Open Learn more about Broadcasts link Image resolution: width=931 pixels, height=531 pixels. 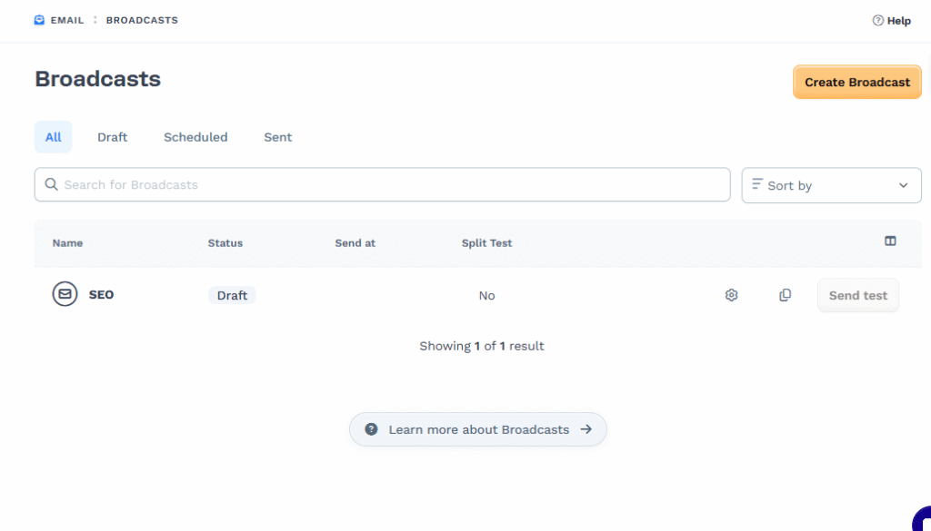478,429
